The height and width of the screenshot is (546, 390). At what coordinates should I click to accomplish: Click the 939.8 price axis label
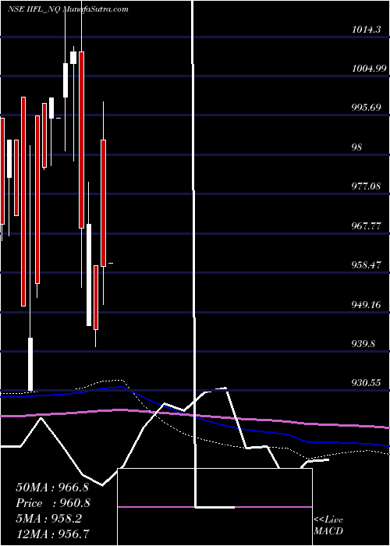[363, 344]
